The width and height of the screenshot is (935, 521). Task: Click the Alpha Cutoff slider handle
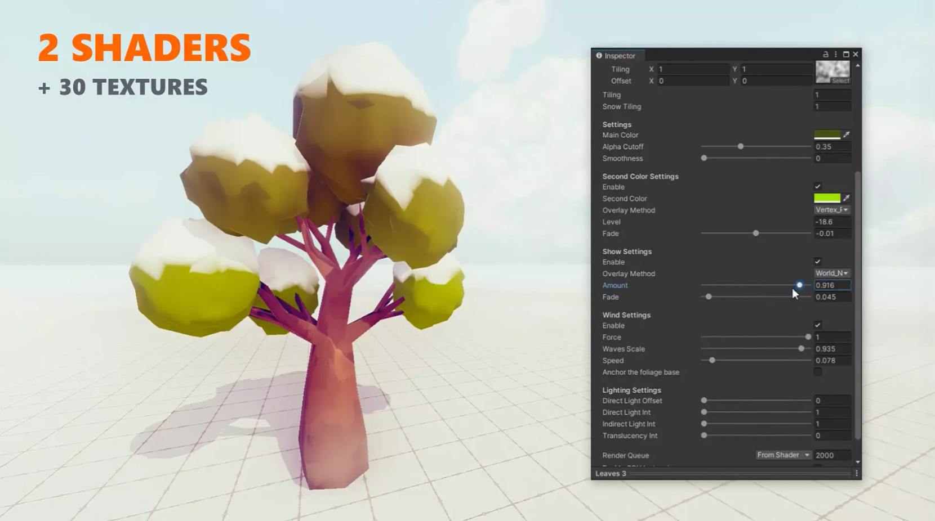pyautogui.click(x=741, y=146)
